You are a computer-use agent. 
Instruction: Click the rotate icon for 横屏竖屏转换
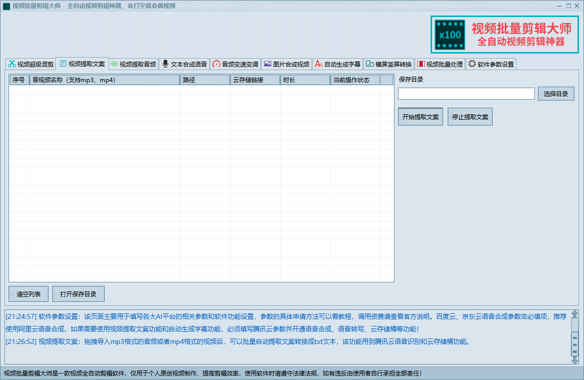pos(369,64)
